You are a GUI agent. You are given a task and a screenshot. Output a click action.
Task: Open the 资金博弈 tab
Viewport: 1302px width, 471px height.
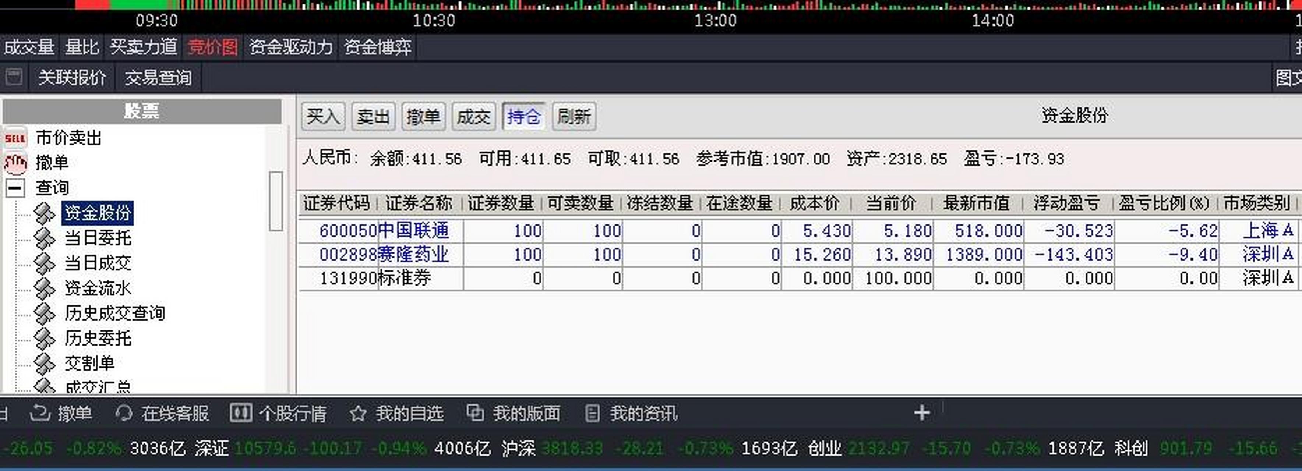tap(378, 47)
